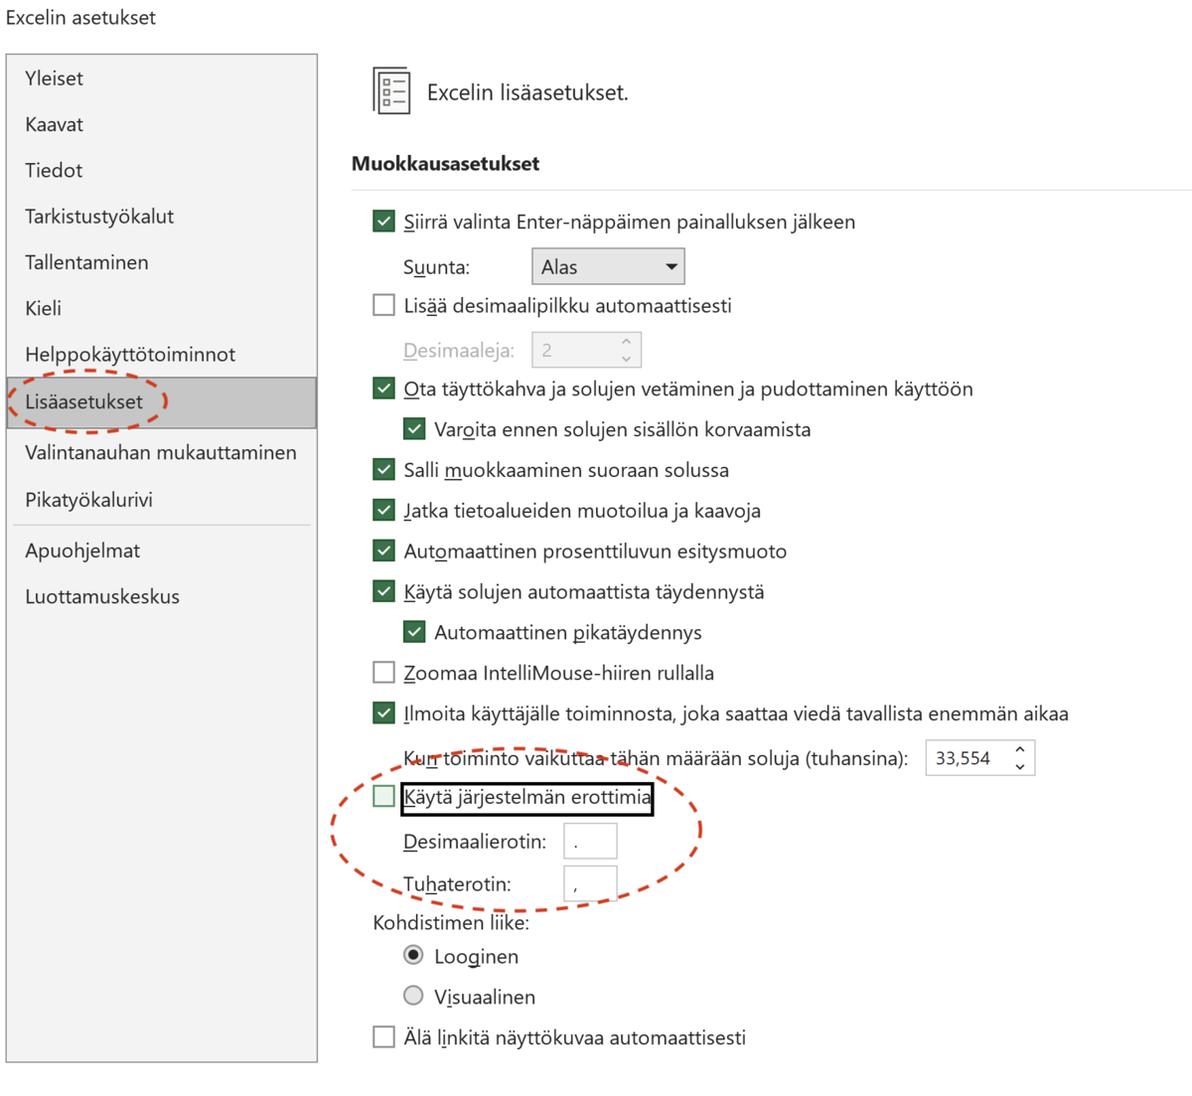Open the Luottamuskeskus category

click(102, 596)
